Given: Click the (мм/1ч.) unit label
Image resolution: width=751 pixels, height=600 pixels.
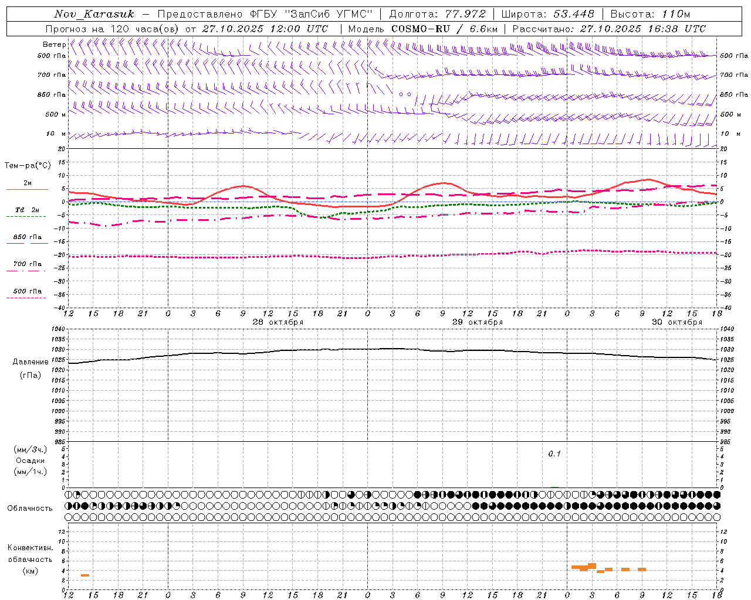Looking at the screenshot, I should point(31,472).
